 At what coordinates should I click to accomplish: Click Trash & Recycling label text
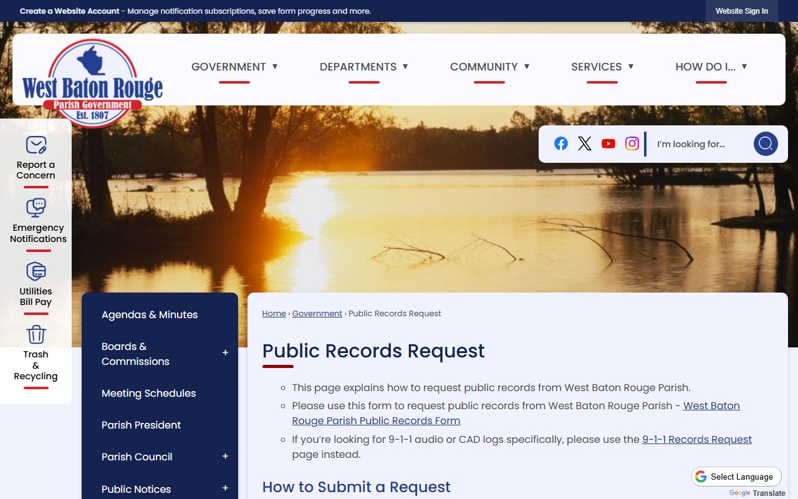(36, 366)
